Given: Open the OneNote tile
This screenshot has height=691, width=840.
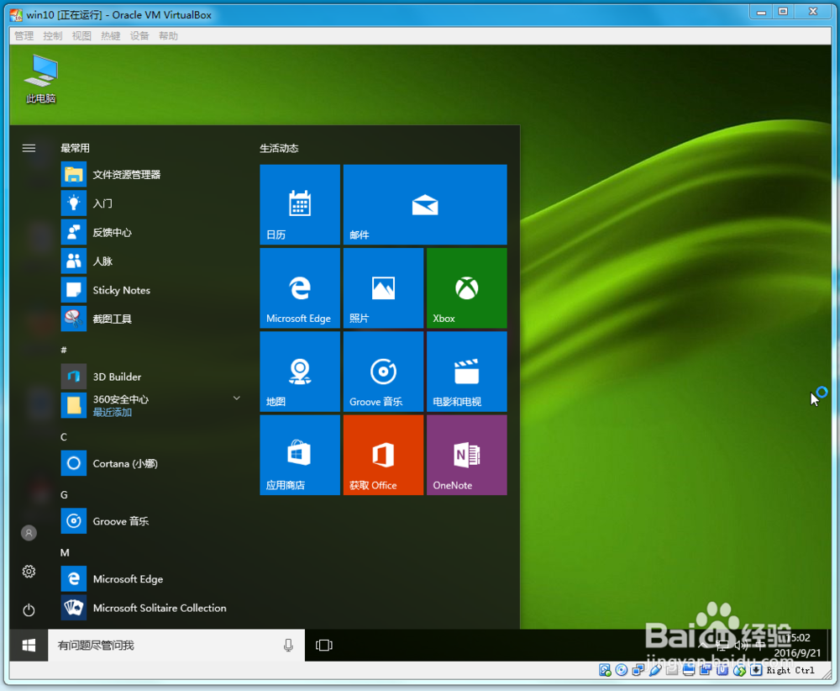Looking at the screenshot, I should pyautogui.click(x=466, y=455).
